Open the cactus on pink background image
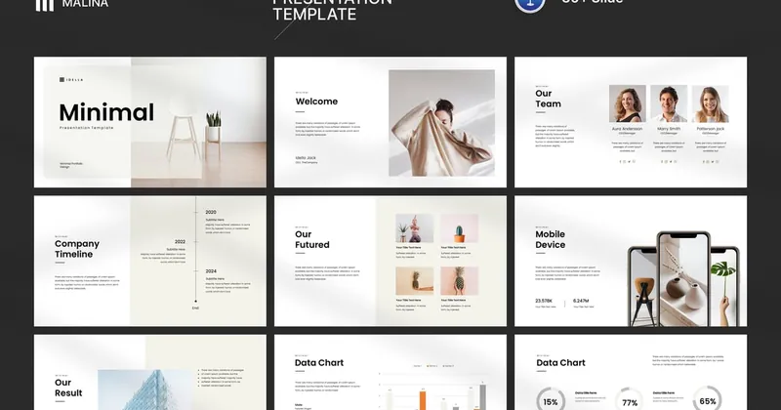 click(x=459, y=228)
